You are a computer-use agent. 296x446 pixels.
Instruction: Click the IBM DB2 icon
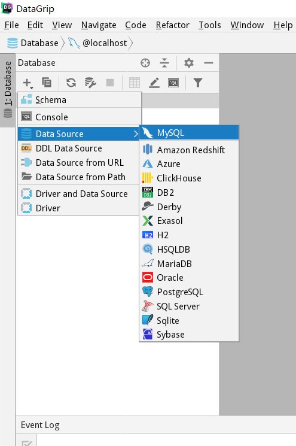pyautogui.click(x=148, y=192)
